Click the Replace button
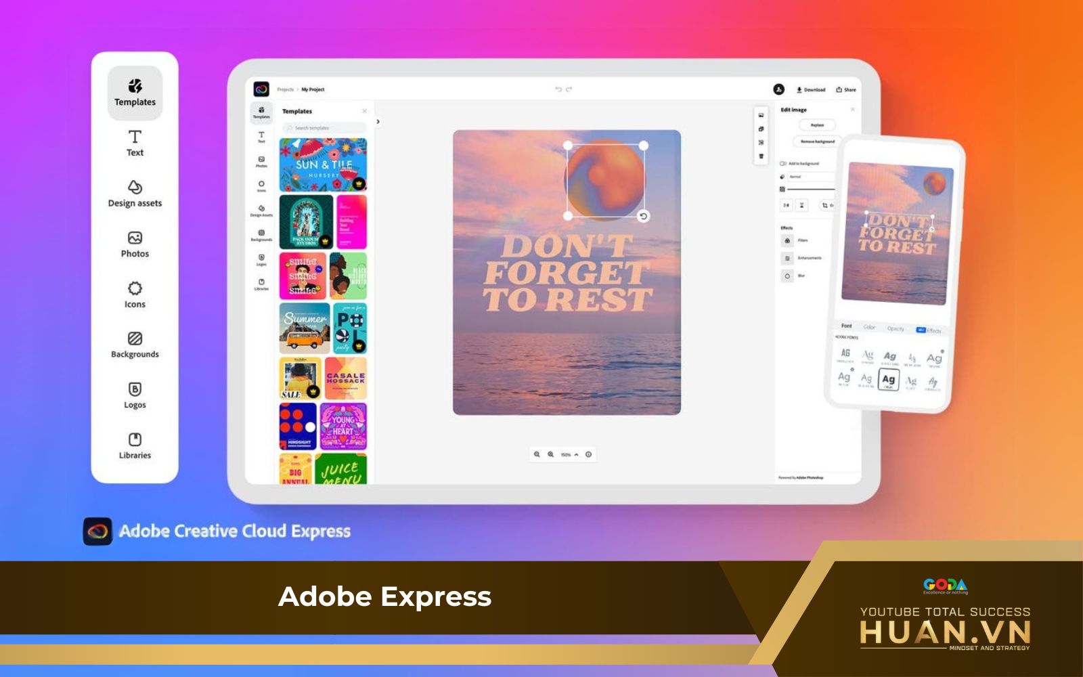Viewport: 1083px width, 677px height. pos(818,125)
